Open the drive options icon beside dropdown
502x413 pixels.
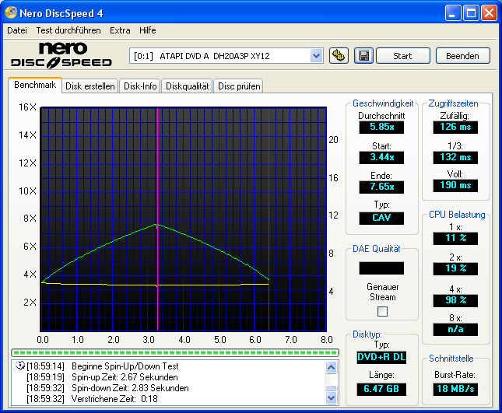coord(339,56)
